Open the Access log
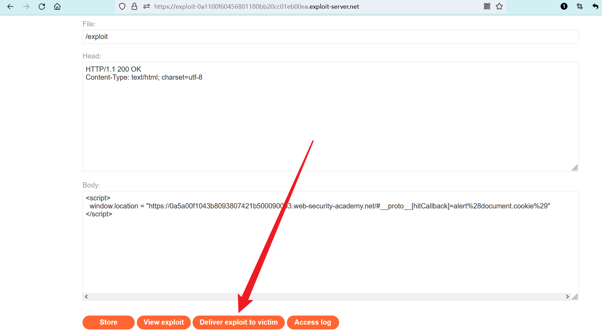 313,323
